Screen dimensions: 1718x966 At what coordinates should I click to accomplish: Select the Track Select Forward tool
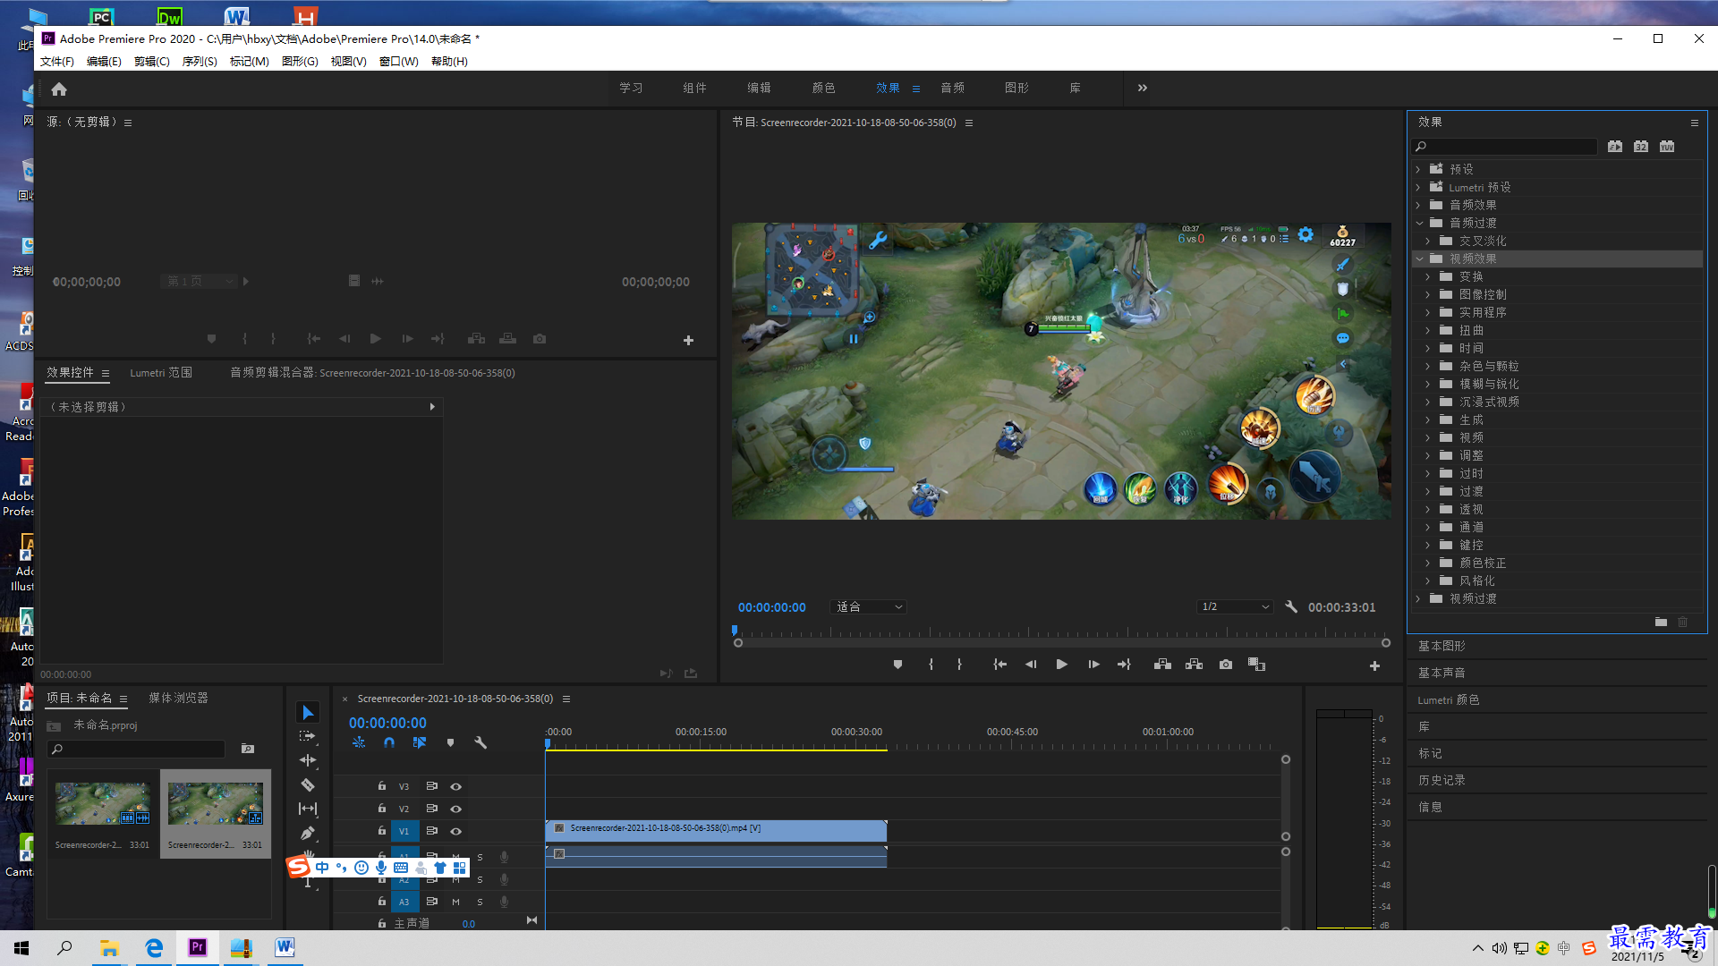pos(308,736)
